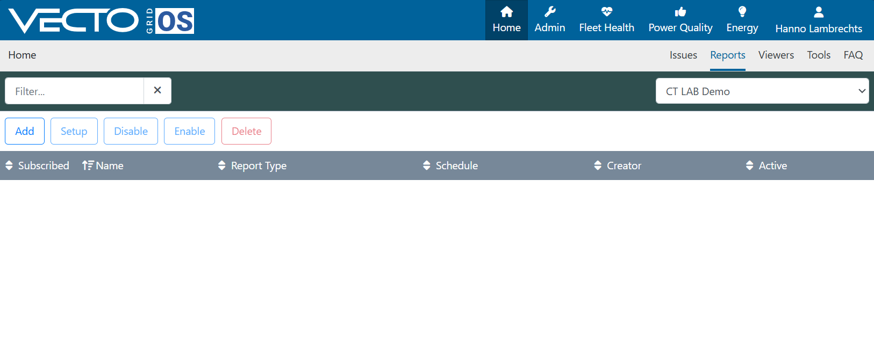Switch to the Viewers tab

point(776,55)
